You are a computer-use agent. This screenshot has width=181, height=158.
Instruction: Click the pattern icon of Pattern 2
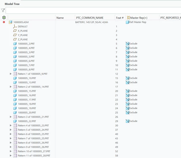tap(15, 87)
